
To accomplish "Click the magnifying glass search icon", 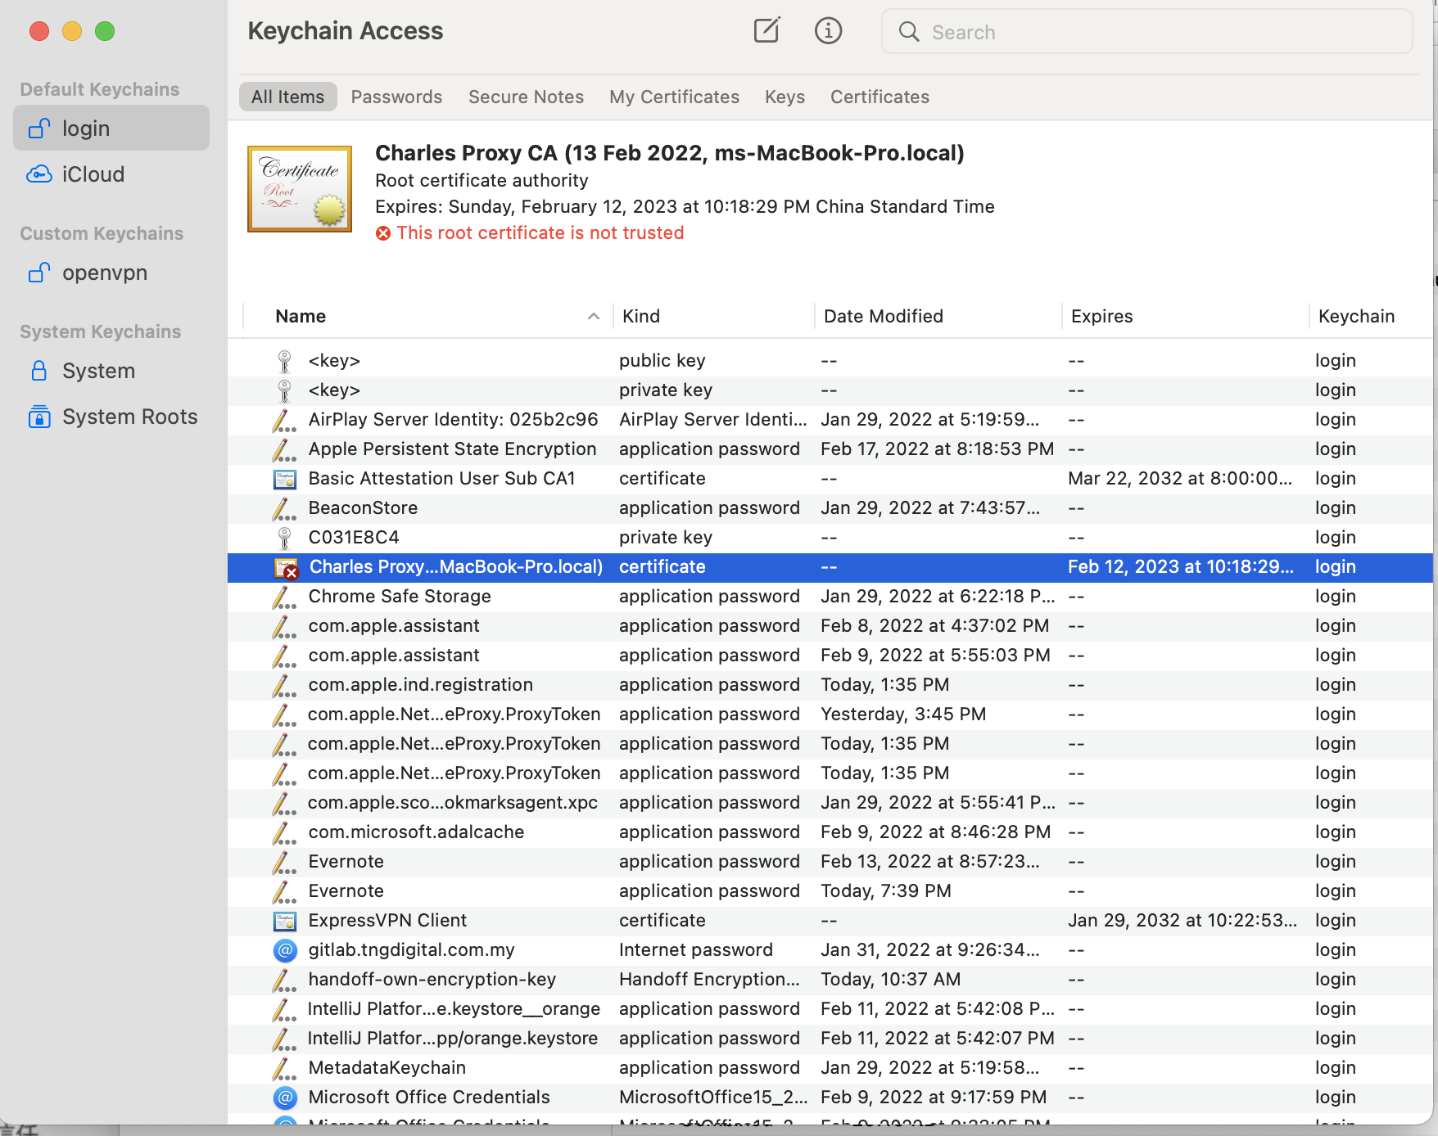I will 909,32.
